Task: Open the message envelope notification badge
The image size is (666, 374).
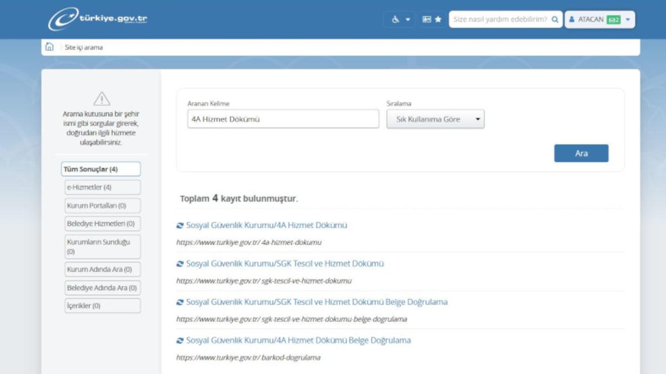Action: click(x=613, y=19)
